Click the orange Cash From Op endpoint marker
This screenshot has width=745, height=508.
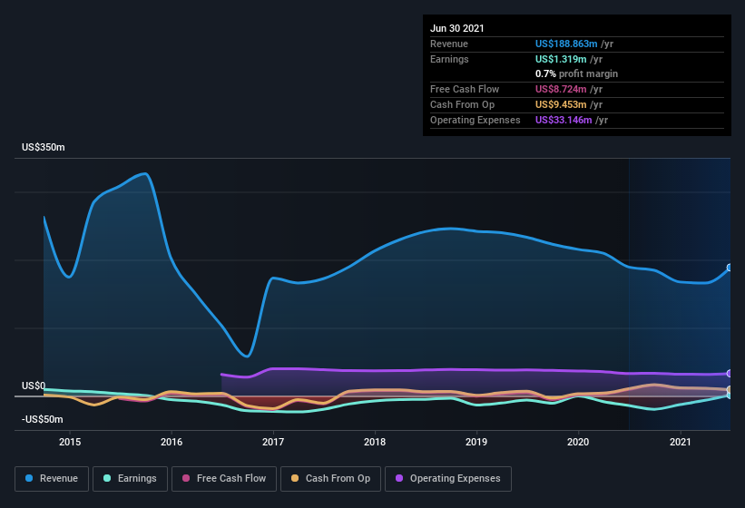click(730, 390)
